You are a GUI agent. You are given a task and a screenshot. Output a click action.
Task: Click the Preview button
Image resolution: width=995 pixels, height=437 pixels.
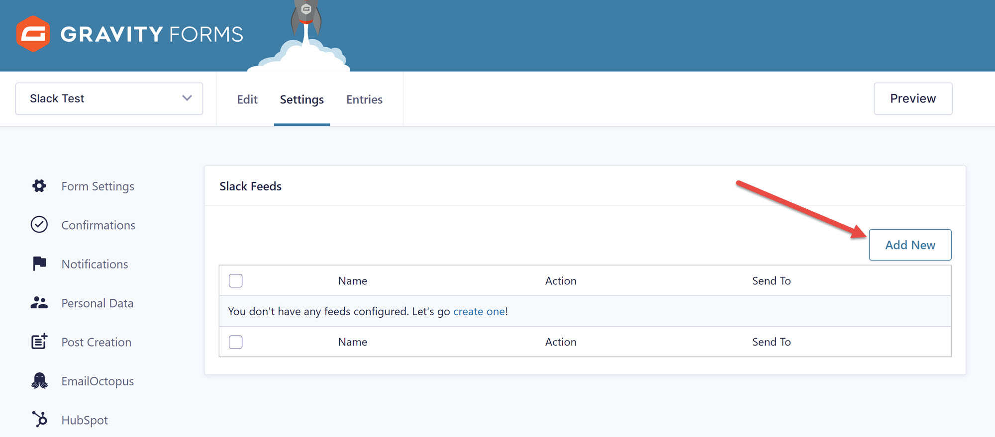913,98
